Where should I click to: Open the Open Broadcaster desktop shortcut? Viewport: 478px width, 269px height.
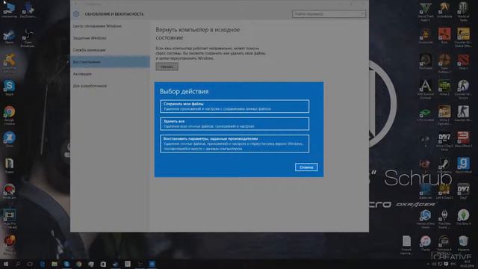click(28, 38)
